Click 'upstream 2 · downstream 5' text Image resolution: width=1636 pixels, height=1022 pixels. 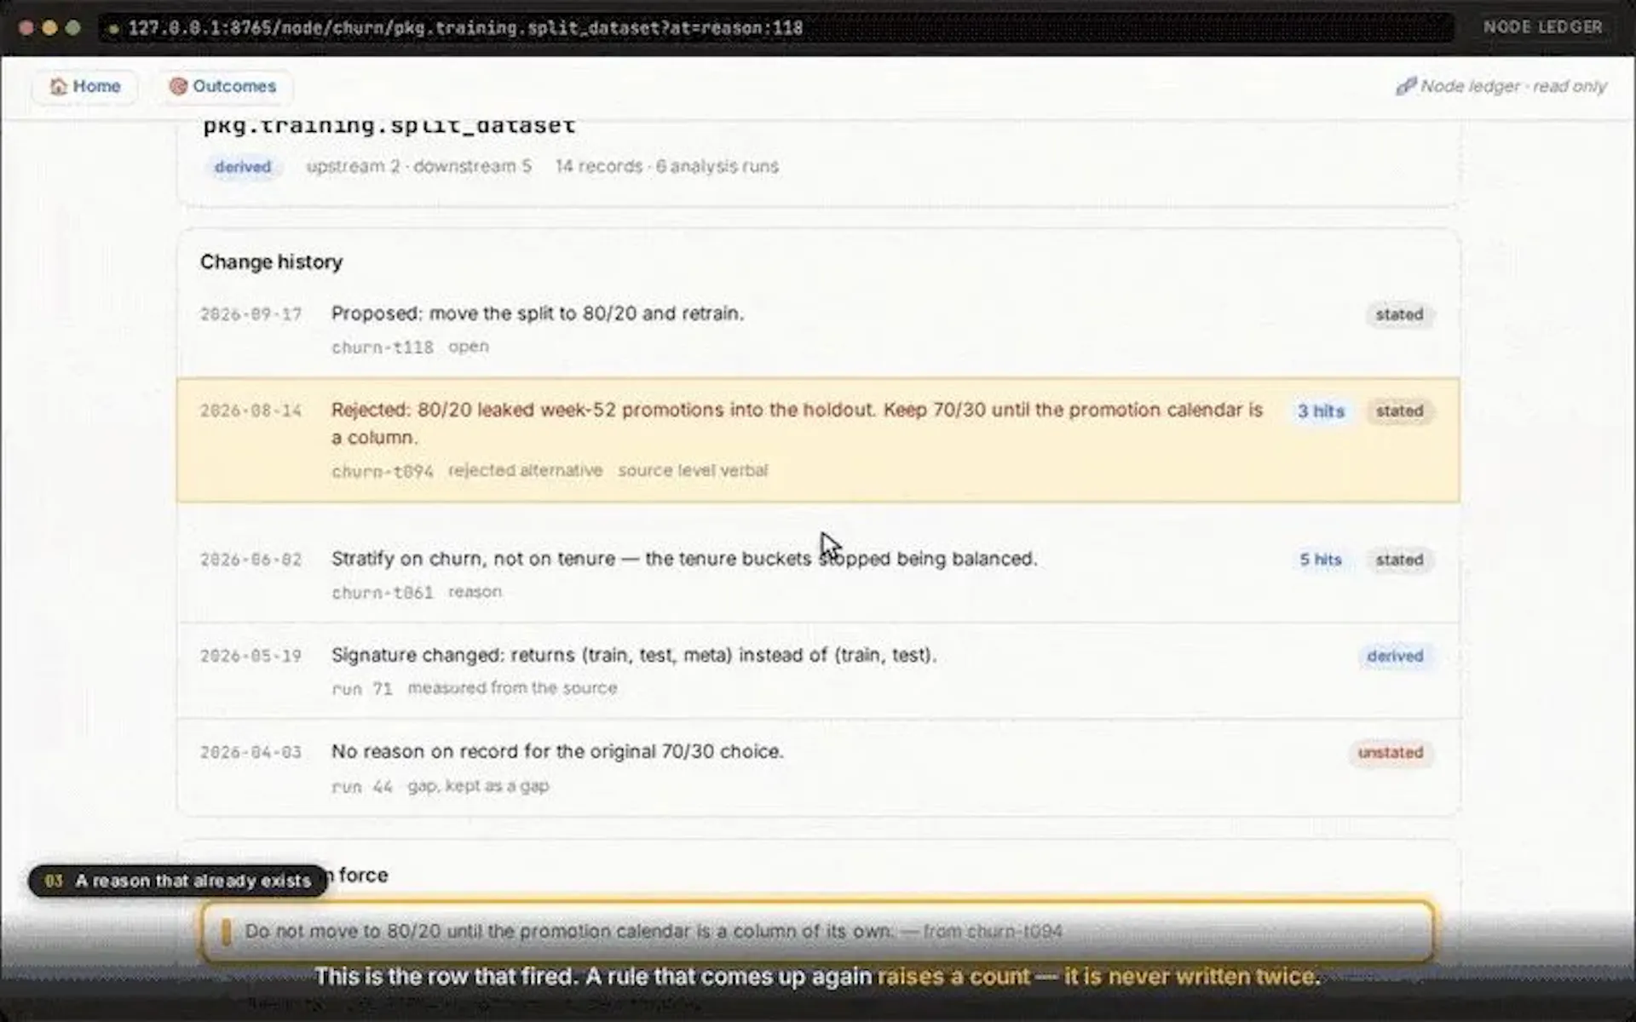(419, 167)
